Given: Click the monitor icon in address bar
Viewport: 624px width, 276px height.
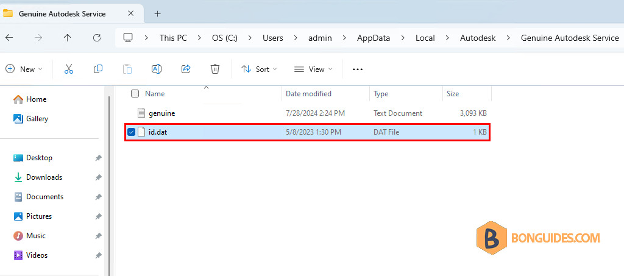Looking at the screenshot, I should pyautogui.click(x=128, y=37).
